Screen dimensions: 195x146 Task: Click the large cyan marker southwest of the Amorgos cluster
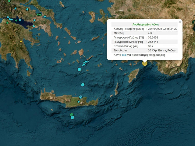pyautogui.click(x=79, y=69)
